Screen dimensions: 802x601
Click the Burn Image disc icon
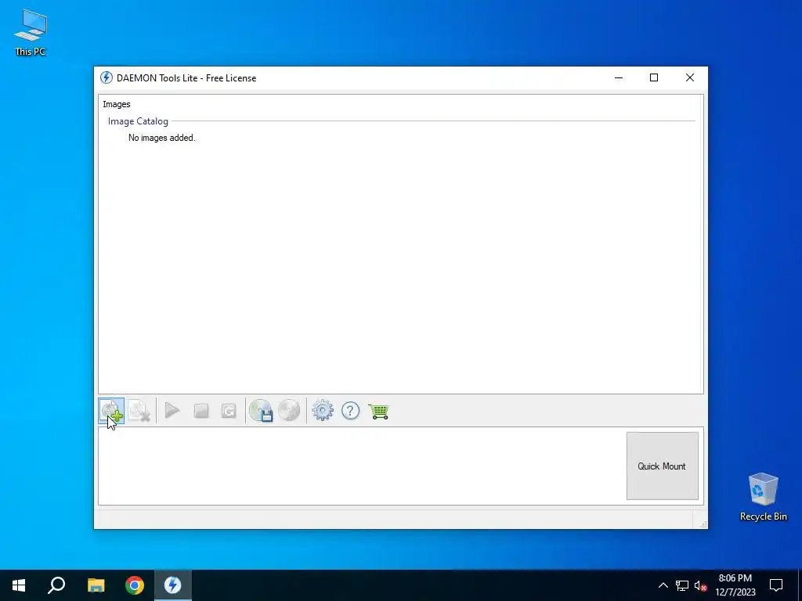click(x=289, y=410)
